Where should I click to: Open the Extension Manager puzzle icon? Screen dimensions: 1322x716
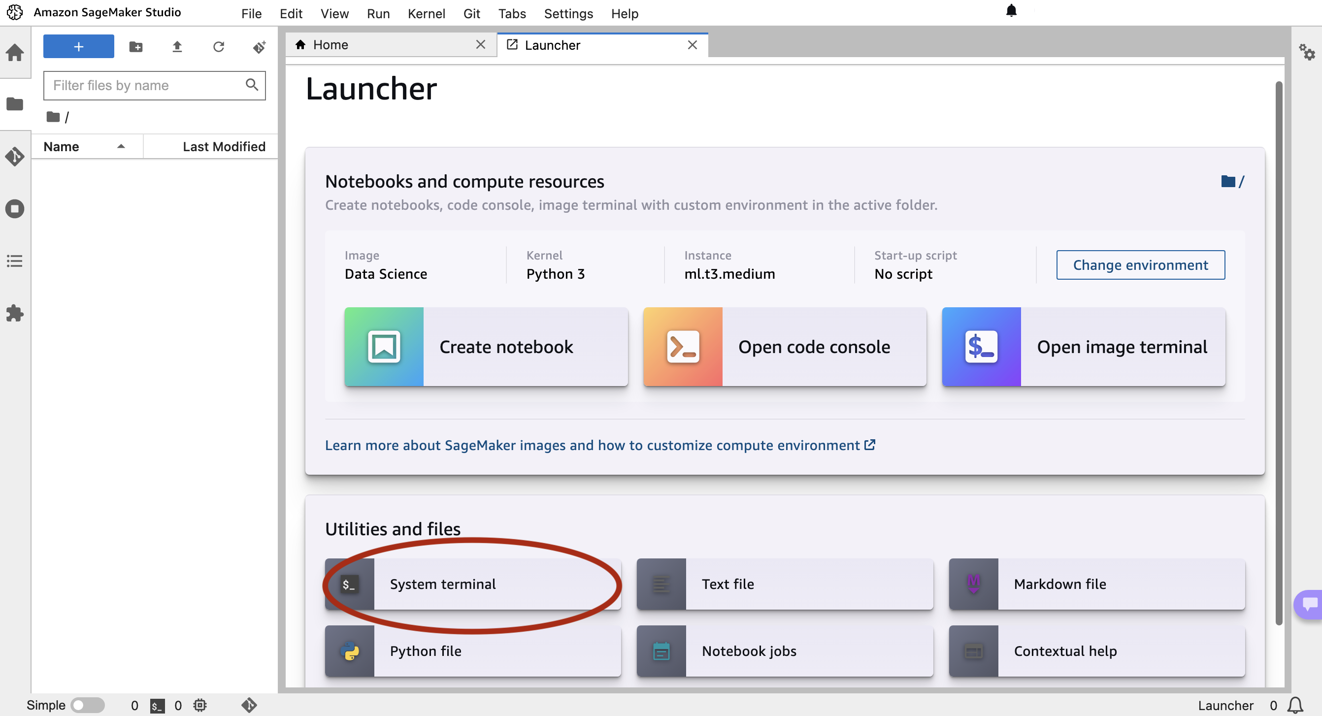pyautogui.click(x=15, y=313)
